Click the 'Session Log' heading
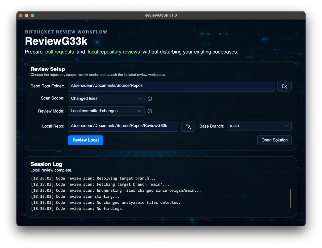322x248 pixels. pyautogui.click(x=46, y=164)
